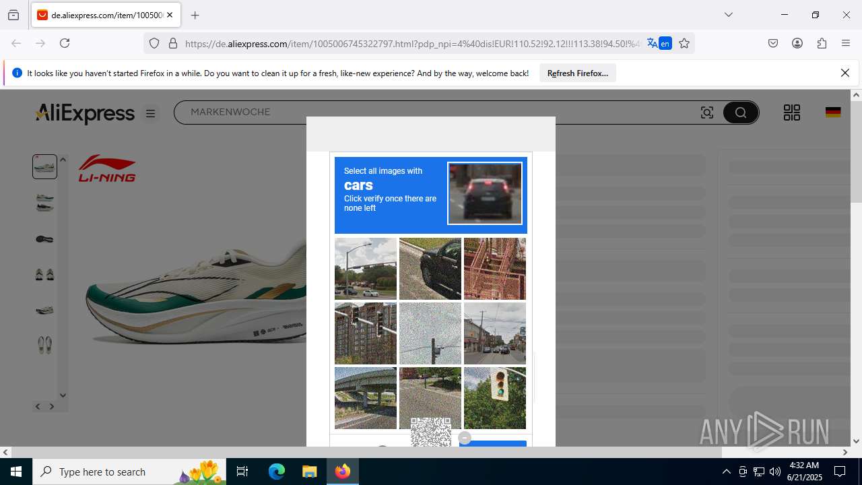The height and width of the screenshot is (485, 862).
Task: Open the AliExpress categories hamburger menu
Action: (x=150, y=114)
